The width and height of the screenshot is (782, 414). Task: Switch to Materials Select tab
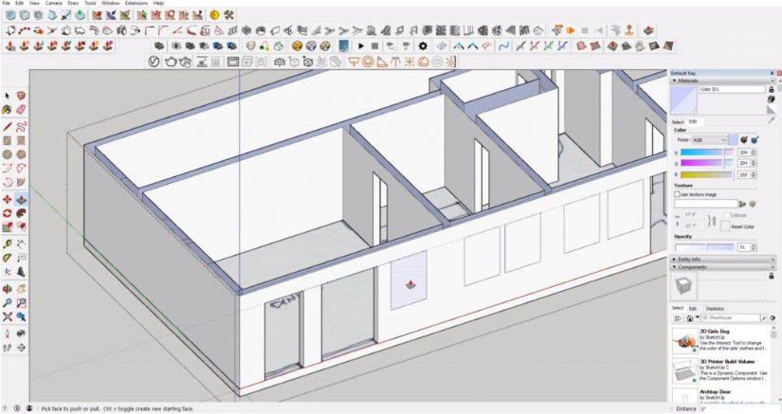pos(678,121)
